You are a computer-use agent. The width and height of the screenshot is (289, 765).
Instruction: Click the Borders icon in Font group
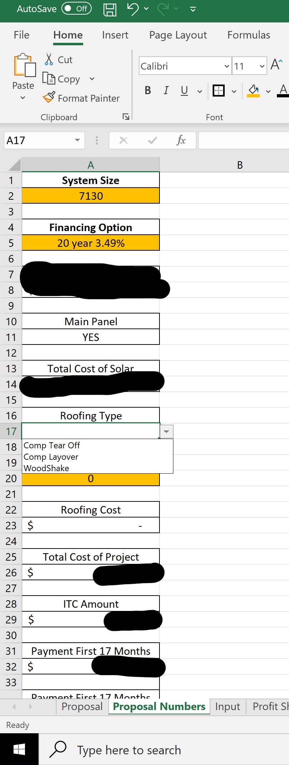pos(219,91)
